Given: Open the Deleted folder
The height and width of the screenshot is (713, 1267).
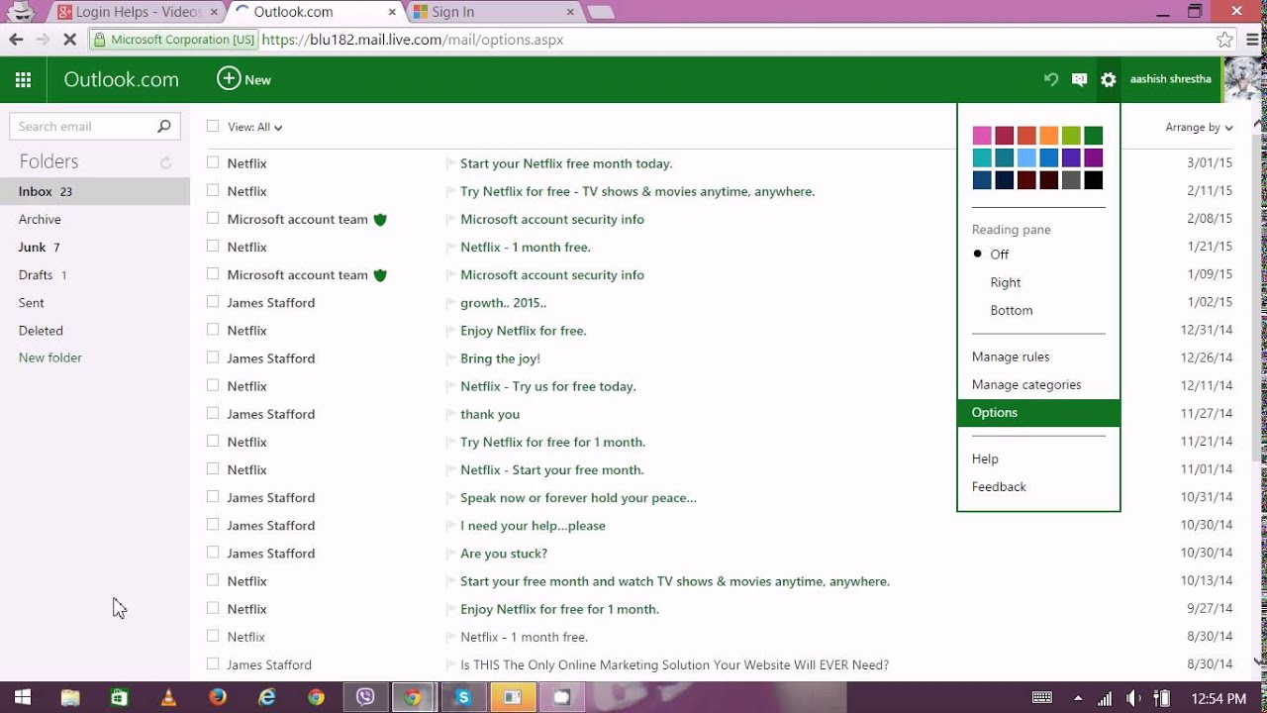Looking at the screenshot, I should pyautogui.click(x=95, y=330).
